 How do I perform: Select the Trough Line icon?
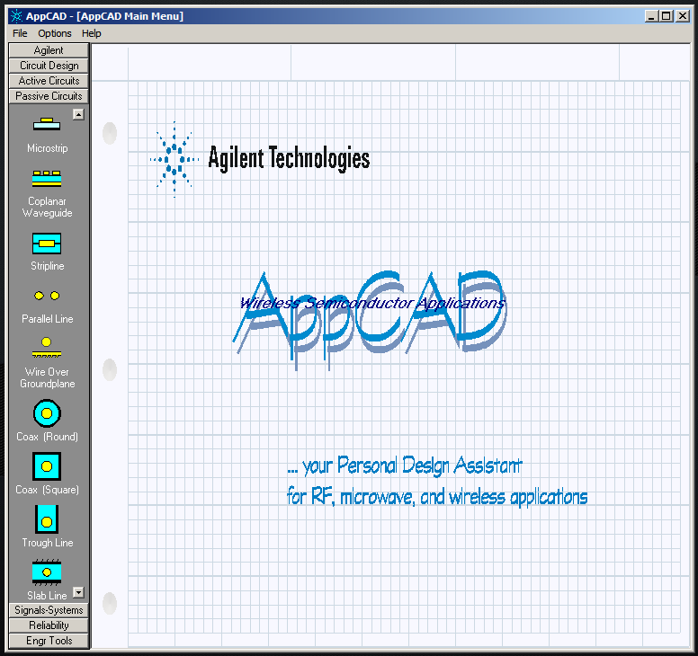click(47, 519)
